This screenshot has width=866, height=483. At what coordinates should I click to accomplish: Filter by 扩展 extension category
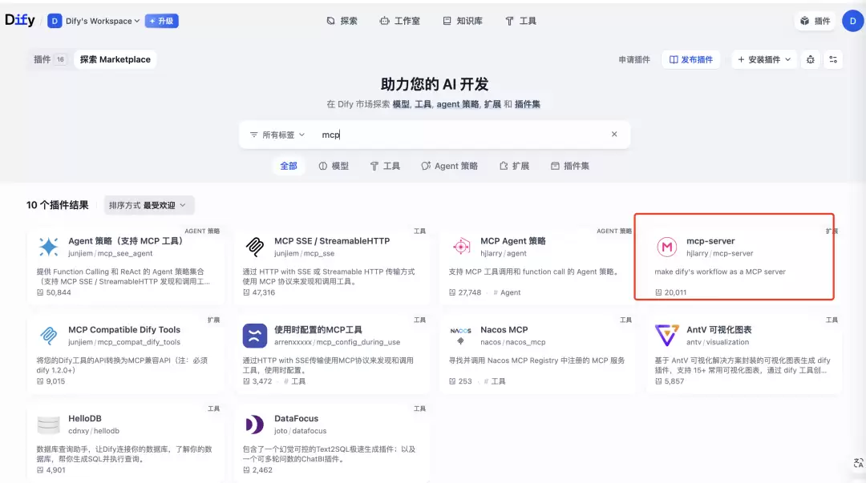coord(514,166)
